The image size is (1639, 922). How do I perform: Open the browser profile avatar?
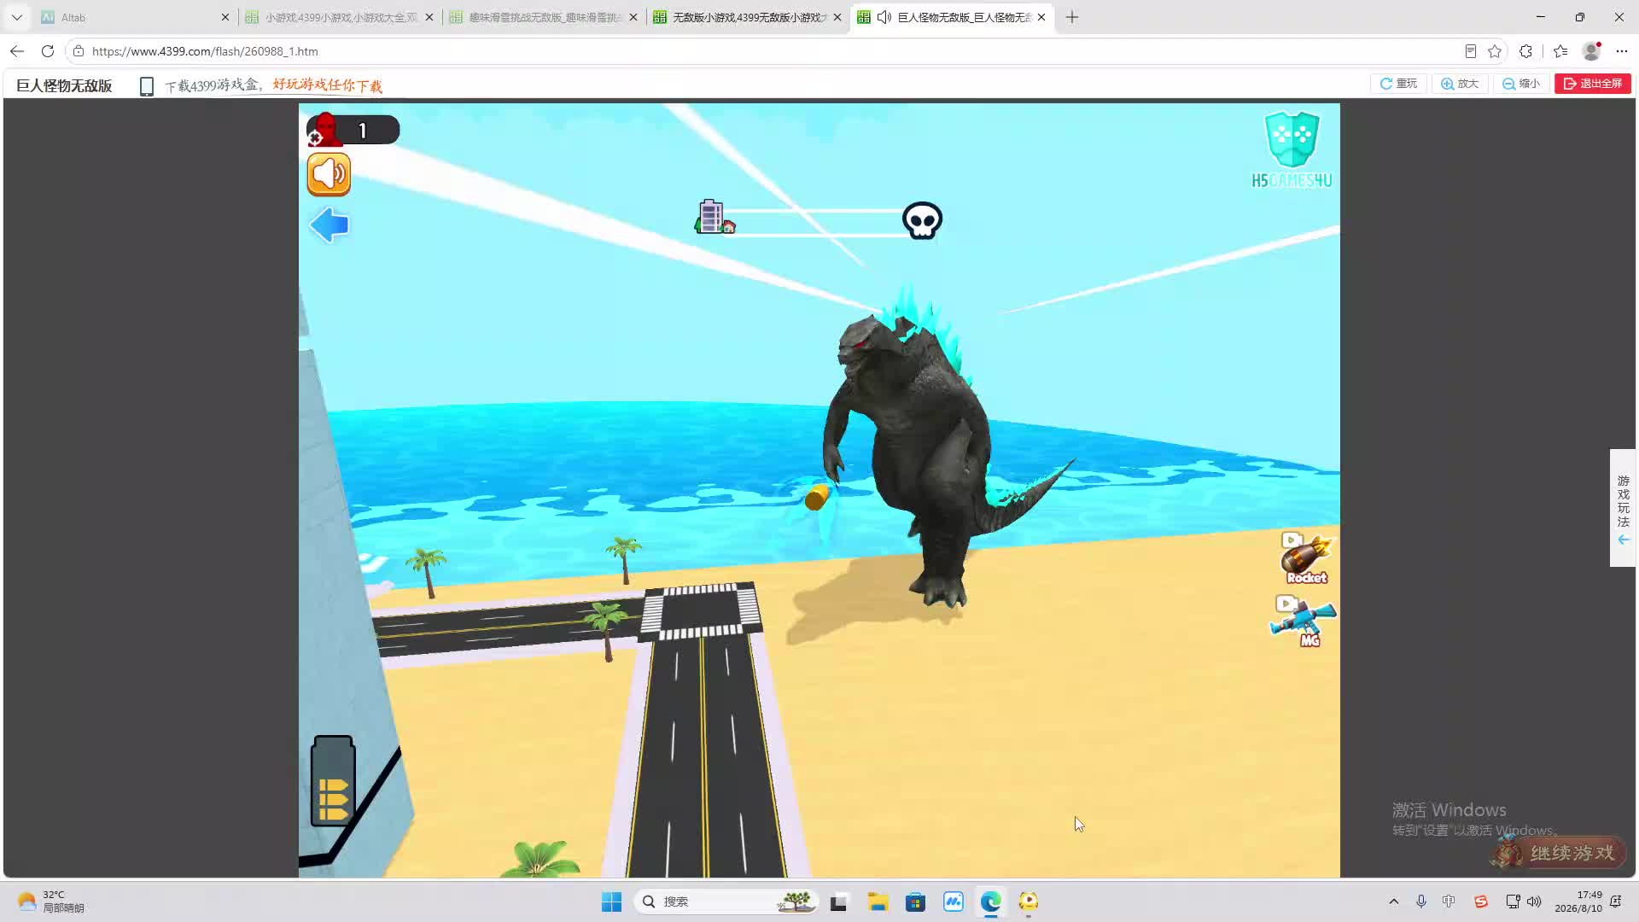(1591, 51)
